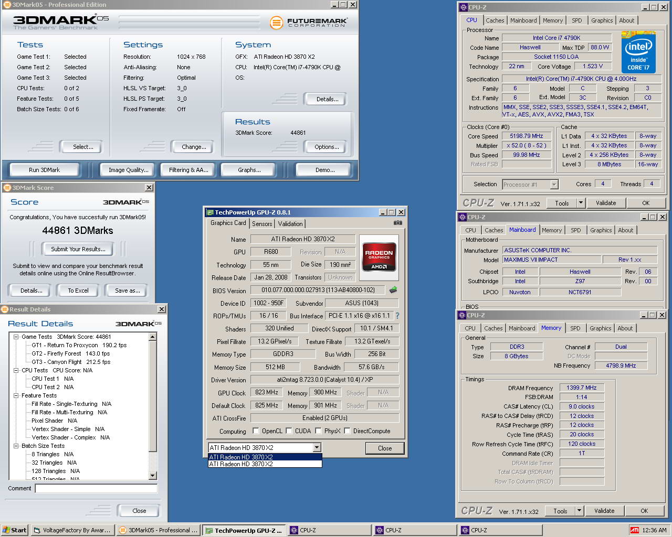Click the Result Details scrollbar down arrow

[153, 476]
